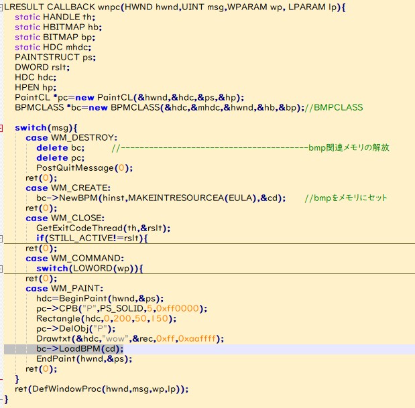The height and width of the screenshot is (408, 415).
Task: Click 'ret(0);' below PostQuitMessage
Action: pyautogui.click(x=42, y=178)
